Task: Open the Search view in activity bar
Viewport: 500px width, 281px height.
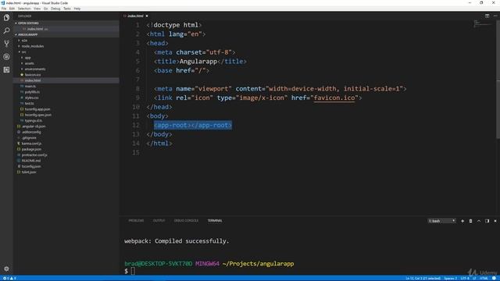Action: pyautogui.click(x=6, y=30)
